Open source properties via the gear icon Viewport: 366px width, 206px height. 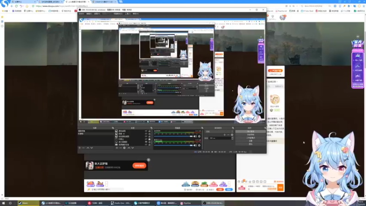point(124,148)
